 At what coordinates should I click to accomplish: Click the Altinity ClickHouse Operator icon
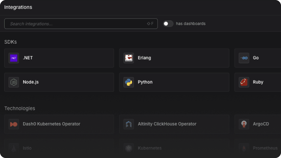[129, 124]
